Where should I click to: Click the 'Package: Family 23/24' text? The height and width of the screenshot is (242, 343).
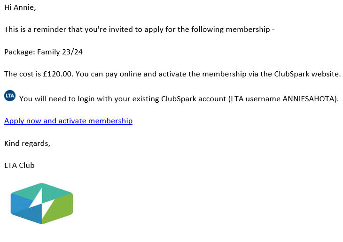click(43, 52)
